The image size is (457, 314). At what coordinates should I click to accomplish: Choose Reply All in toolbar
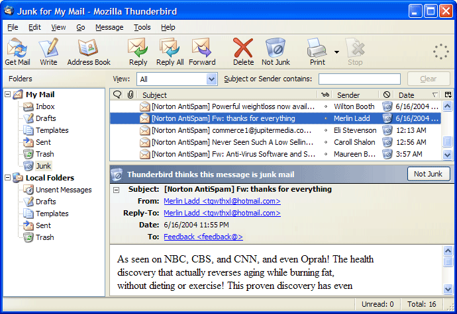click(x=170, y=52)
